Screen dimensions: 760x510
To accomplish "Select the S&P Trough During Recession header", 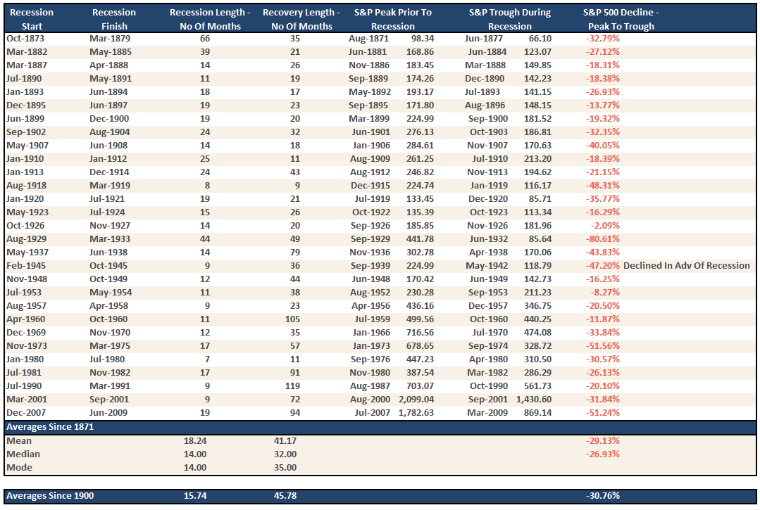I will click(x=510, y=19).
